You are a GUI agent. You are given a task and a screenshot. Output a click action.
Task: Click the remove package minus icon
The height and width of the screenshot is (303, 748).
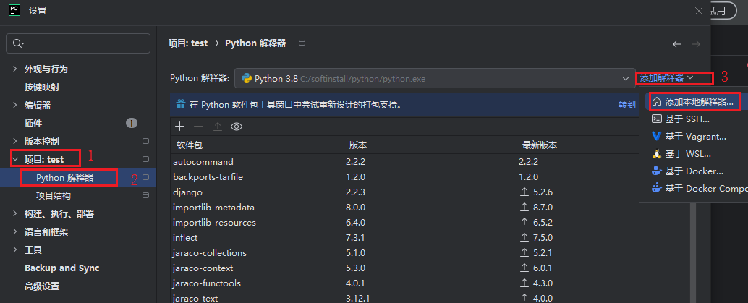(198, 127)
